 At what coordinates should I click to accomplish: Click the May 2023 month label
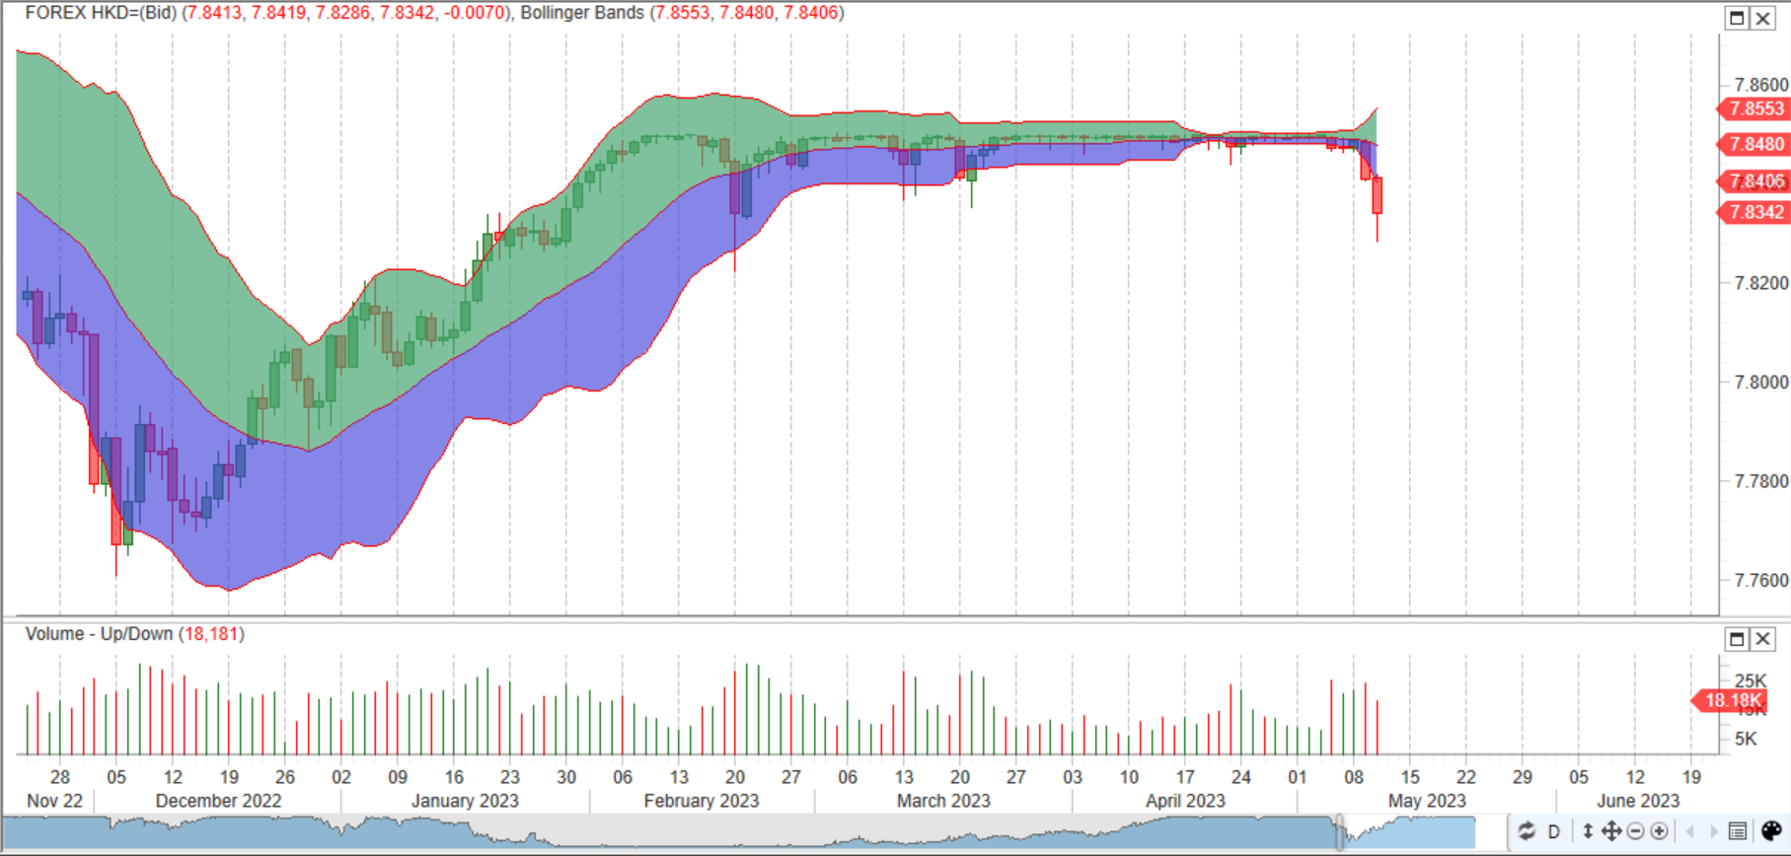point(1427,801)
